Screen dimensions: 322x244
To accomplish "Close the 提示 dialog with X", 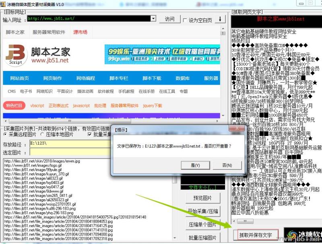I will pos(237,128).
